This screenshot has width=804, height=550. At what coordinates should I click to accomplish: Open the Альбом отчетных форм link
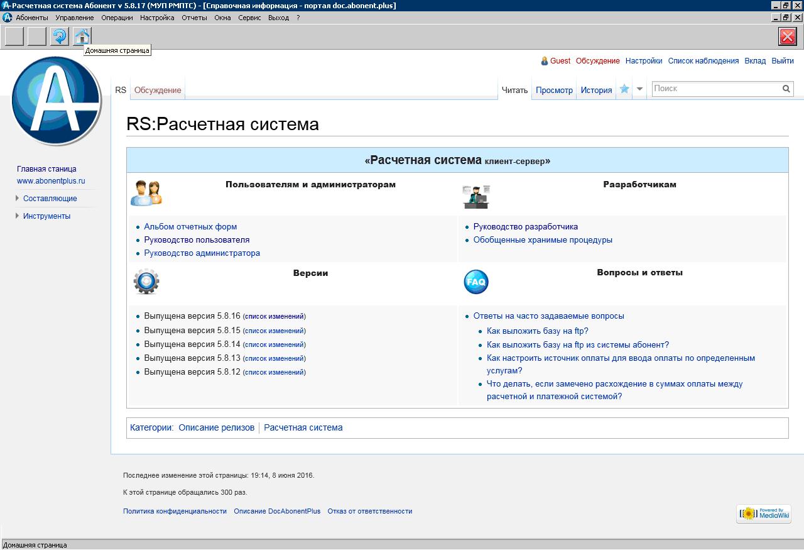190,227
